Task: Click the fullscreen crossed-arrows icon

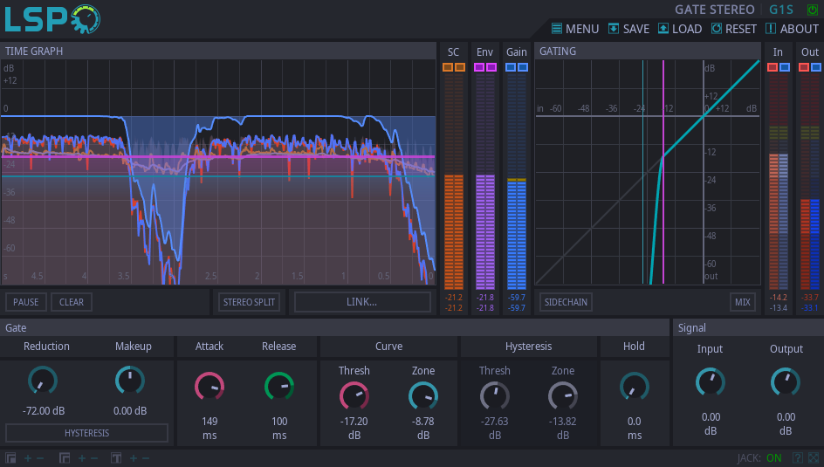Action: coord(814,458)
